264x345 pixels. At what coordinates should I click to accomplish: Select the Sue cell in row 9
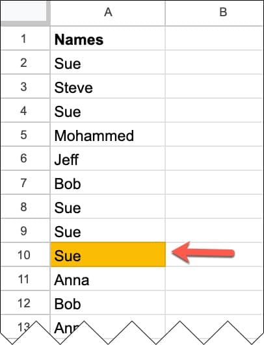[x=108, y=231]
